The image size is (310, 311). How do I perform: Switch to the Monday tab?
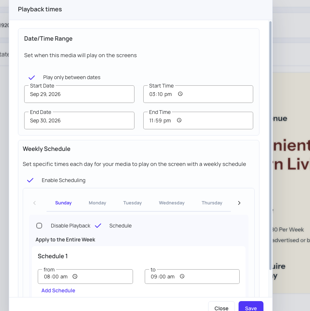pyautogui.click(x=97, y=203)
